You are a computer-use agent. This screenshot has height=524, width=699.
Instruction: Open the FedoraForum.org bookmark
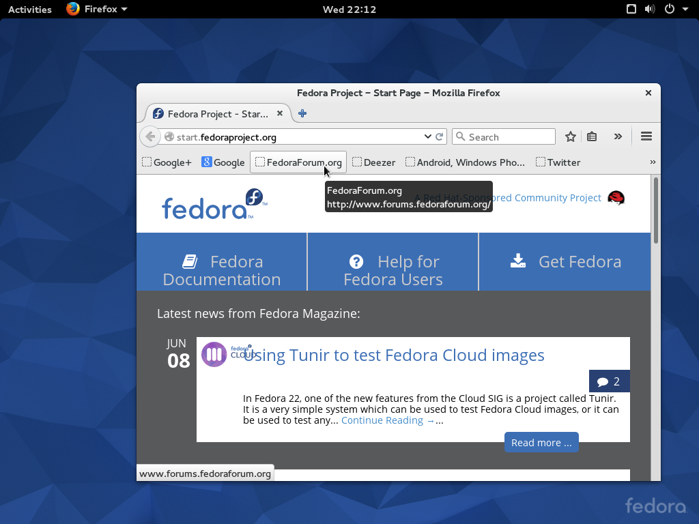pyautogui.click(x=298, y=162)
